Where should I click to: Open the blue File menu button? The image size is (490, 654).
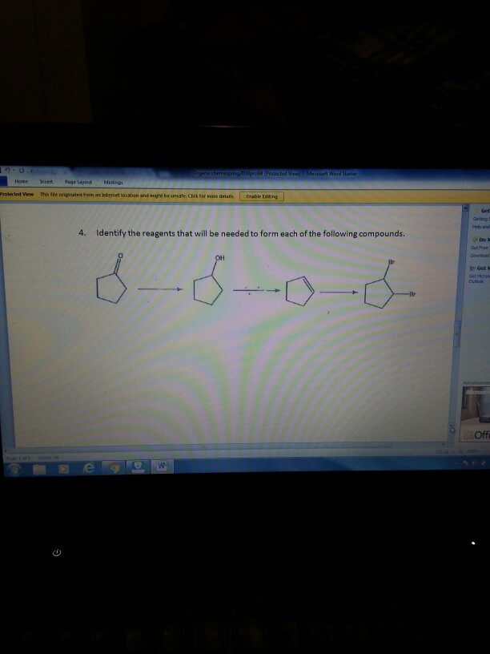4,181
